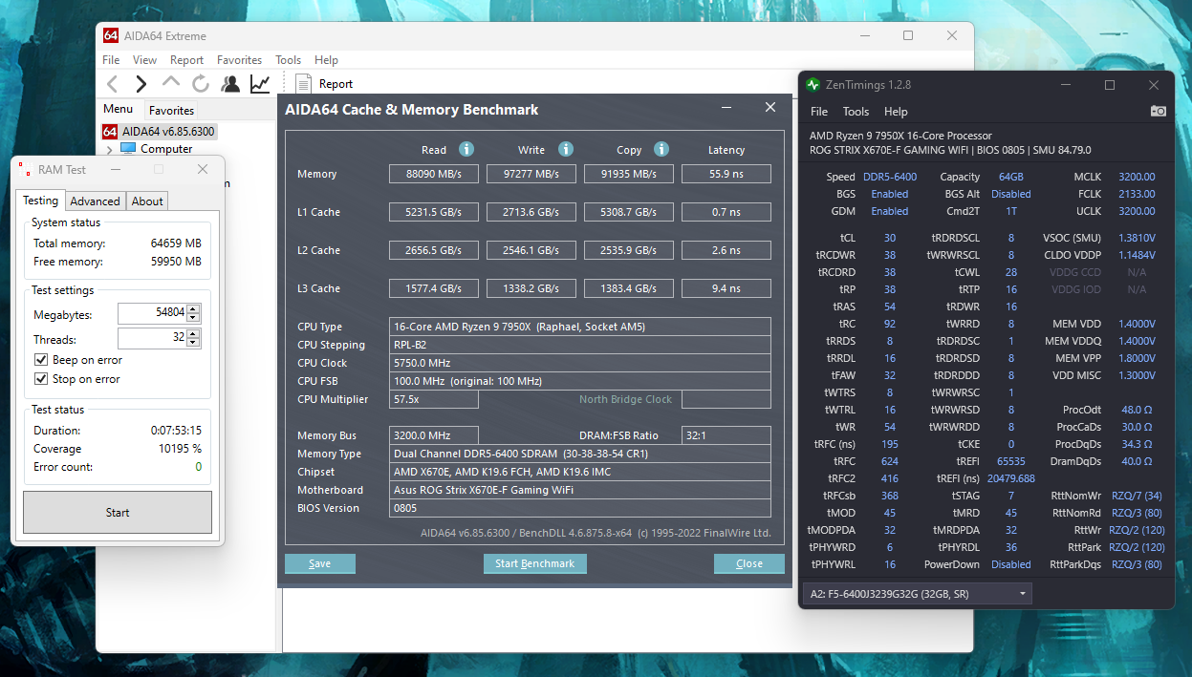Increase Megabytes with the up arrow

[x=193, y=309]
